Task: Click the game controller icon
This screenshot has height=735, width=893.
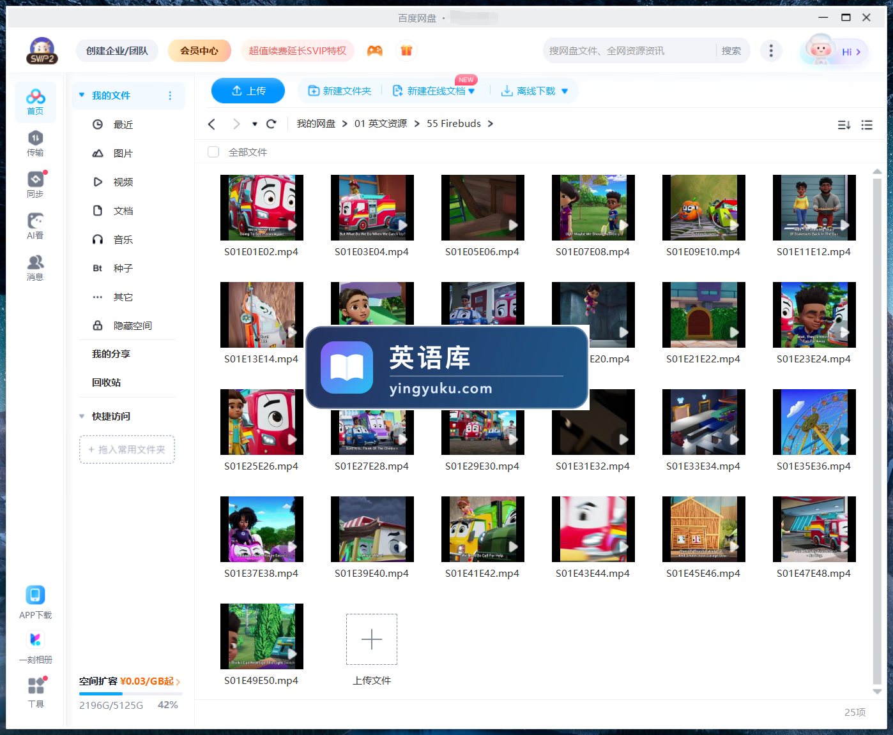Action: (375, 50)
